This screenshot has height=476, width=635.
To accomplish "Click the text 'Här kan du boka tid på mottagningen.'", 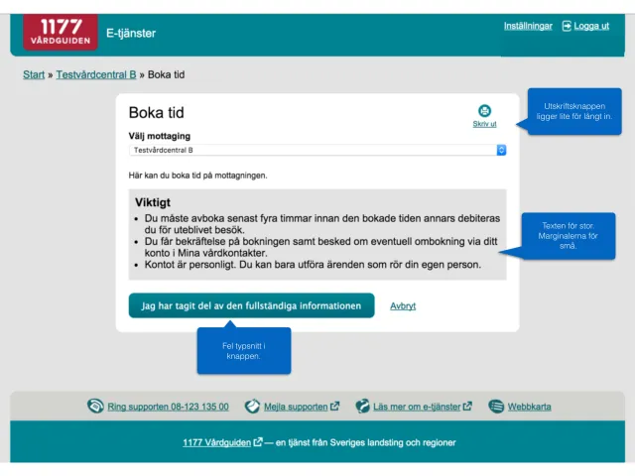I will pyautogui.click(x=198, y=176).
